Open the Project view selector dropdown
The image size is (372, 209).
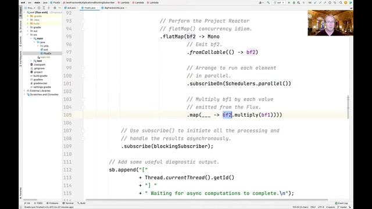[30, 8]
